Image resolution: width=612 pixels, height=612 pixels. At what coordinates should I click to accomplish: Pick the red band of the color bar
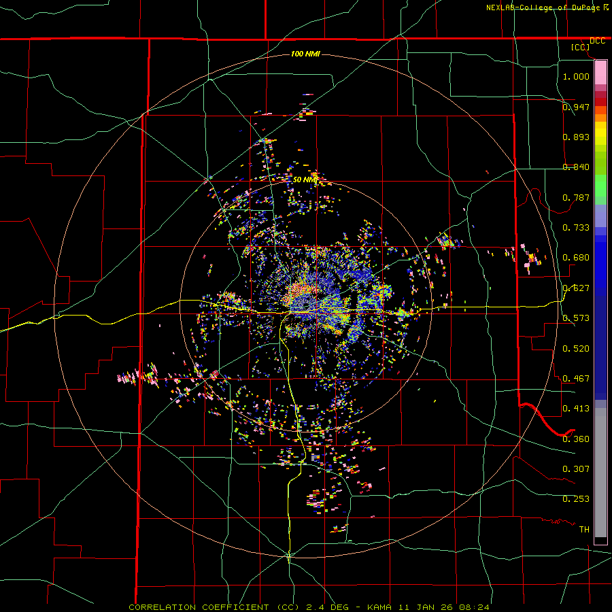pyautogui.click(x=600, y=102)
